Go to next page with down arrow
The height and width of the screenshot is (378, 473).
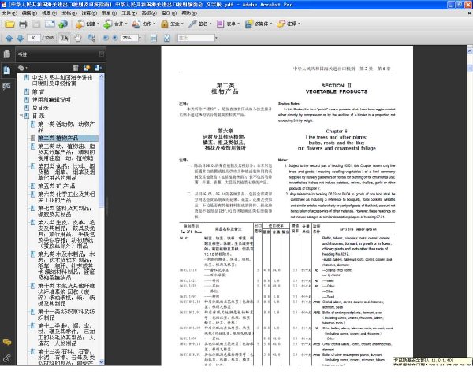click(x=20, y=38)
